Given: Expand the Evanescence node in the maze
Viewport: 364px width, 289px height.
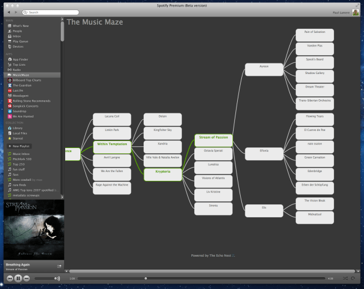Looking at the screenshot, I should [72, 151].
